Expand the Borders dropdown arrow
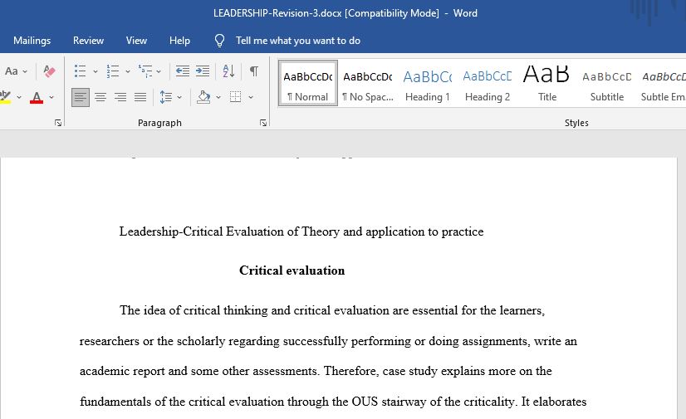 (x=251, y=97)
